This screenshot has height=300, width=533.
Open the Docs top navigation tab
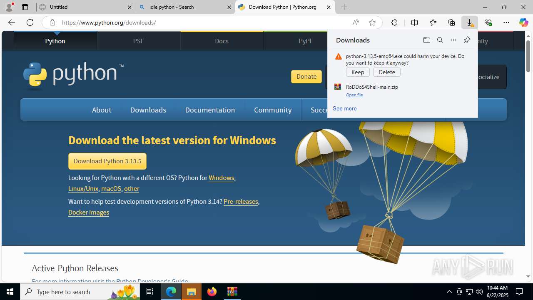point(222,41)
